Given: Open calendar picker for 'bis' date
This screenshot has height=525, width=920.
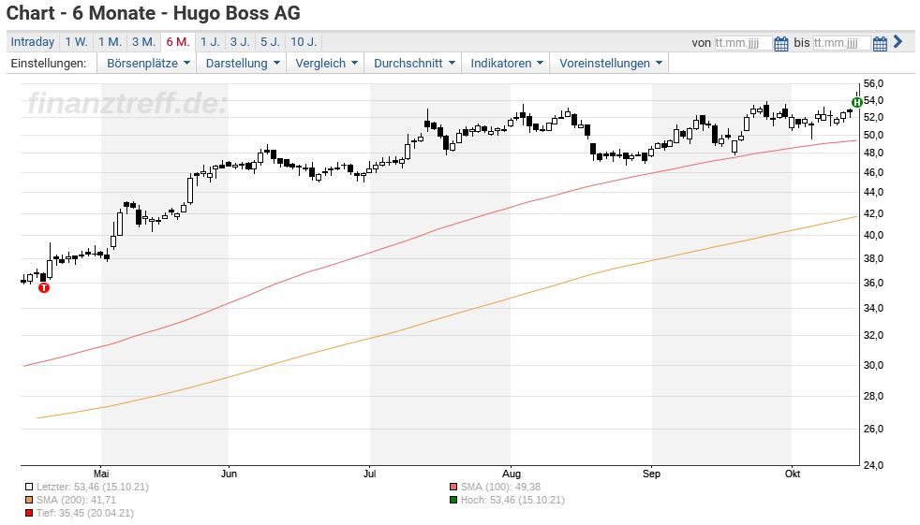Looking at the screenshot, I should click(x=880, y=43).
